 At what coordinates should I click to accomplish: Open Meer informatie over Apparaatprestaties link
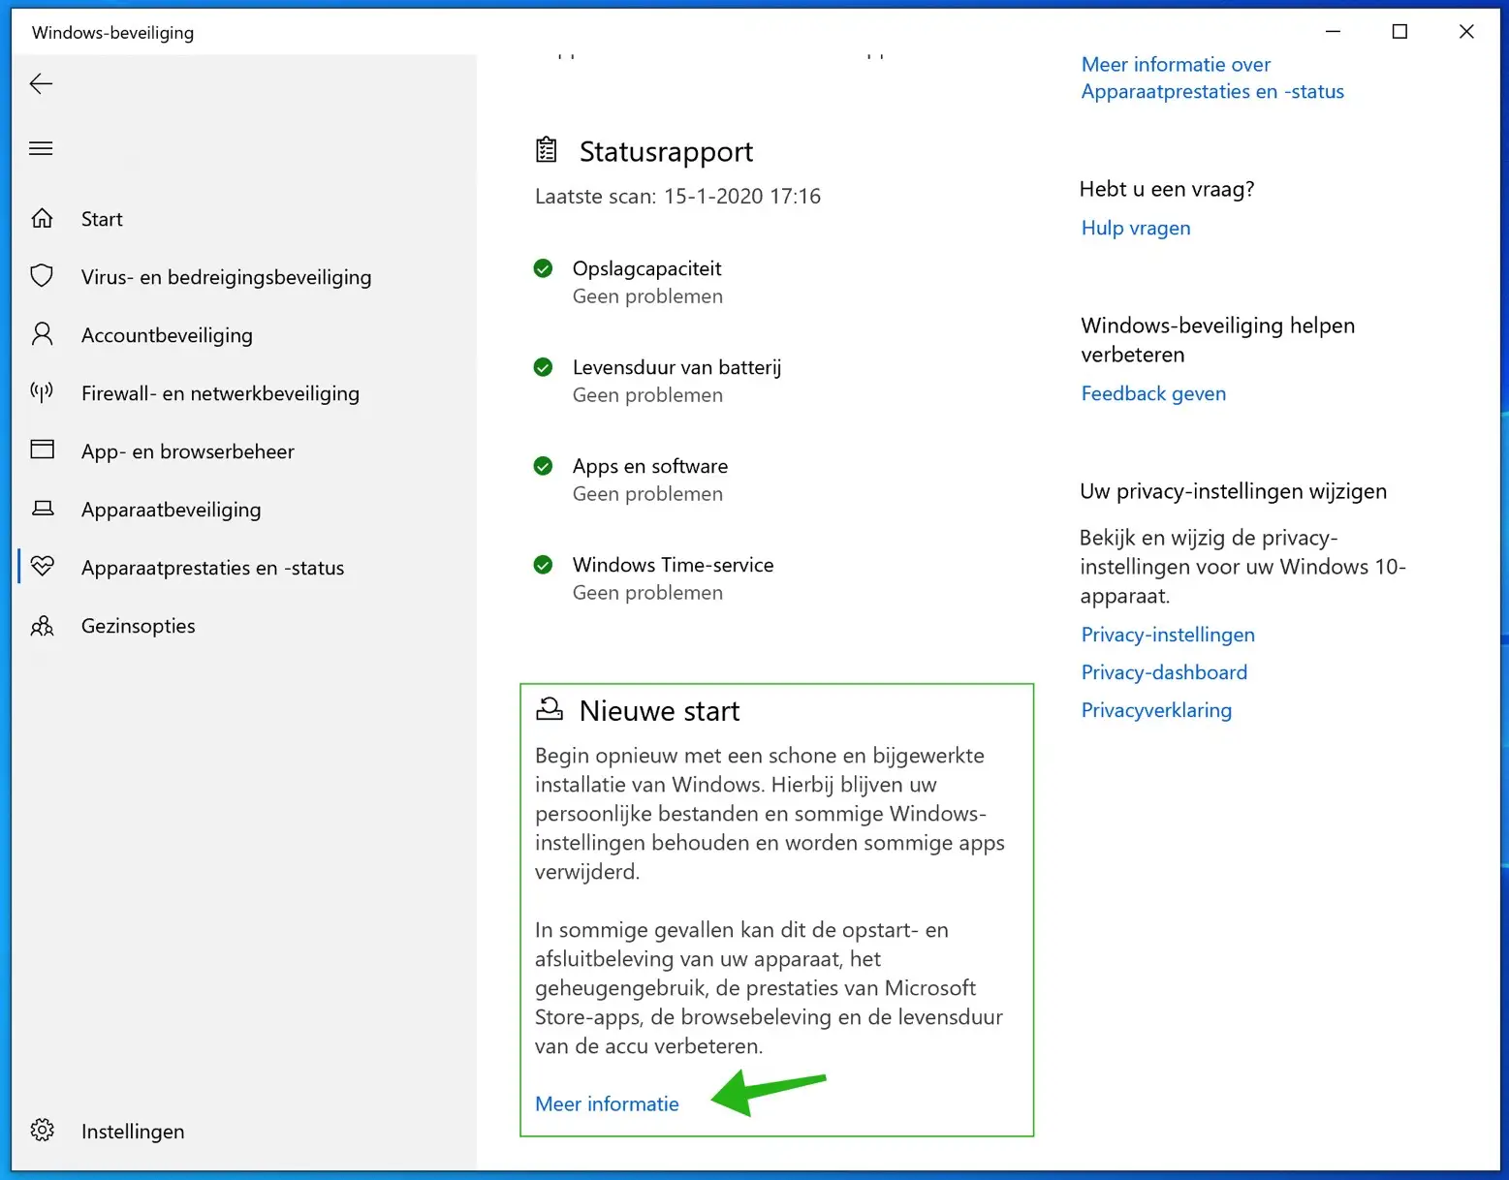(1212, 78)
